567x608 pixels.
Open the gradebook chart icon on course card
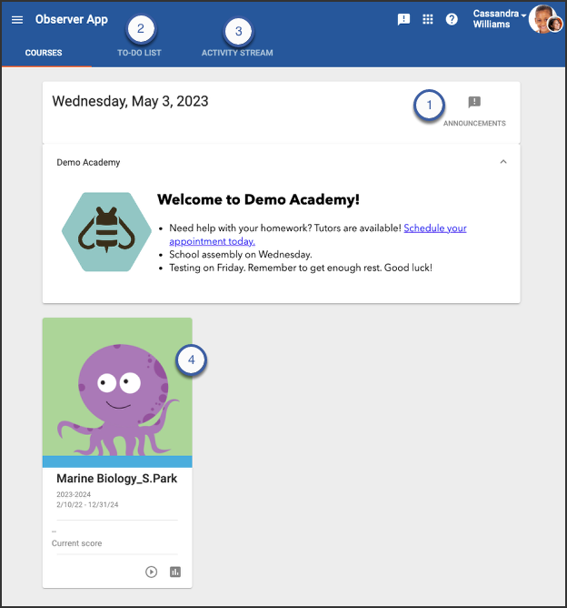tap(175, 572)
